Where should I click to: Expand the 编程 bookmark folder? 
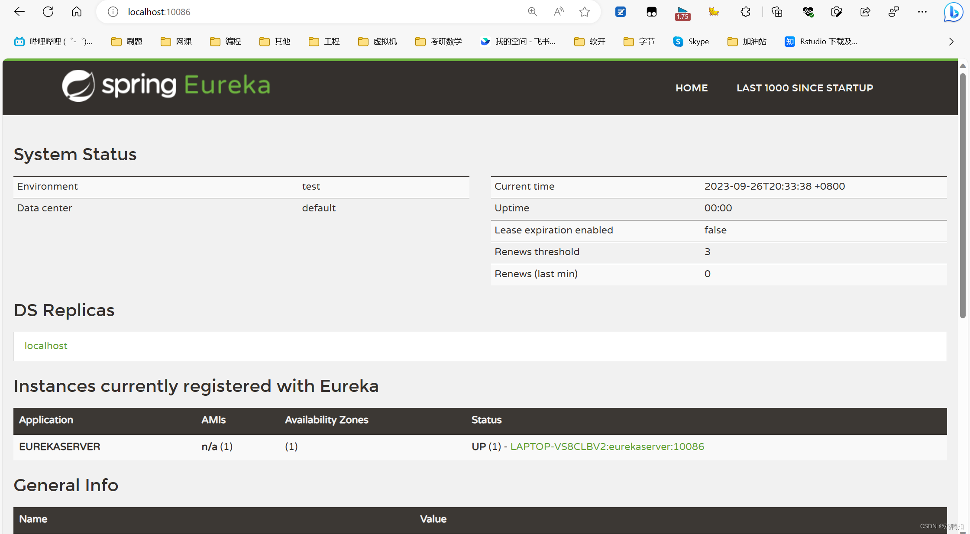pyautogui.click(x=226, y=42)
